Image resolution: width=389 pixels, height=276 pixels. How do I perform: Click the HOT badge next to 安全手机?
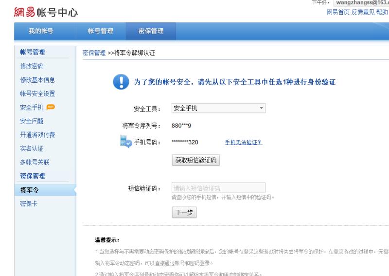pos(51,107)
